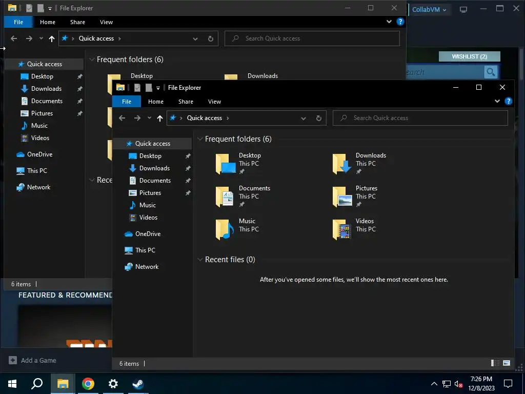
Task: Switch to large icons view in status bar
Action: (507, 363)
